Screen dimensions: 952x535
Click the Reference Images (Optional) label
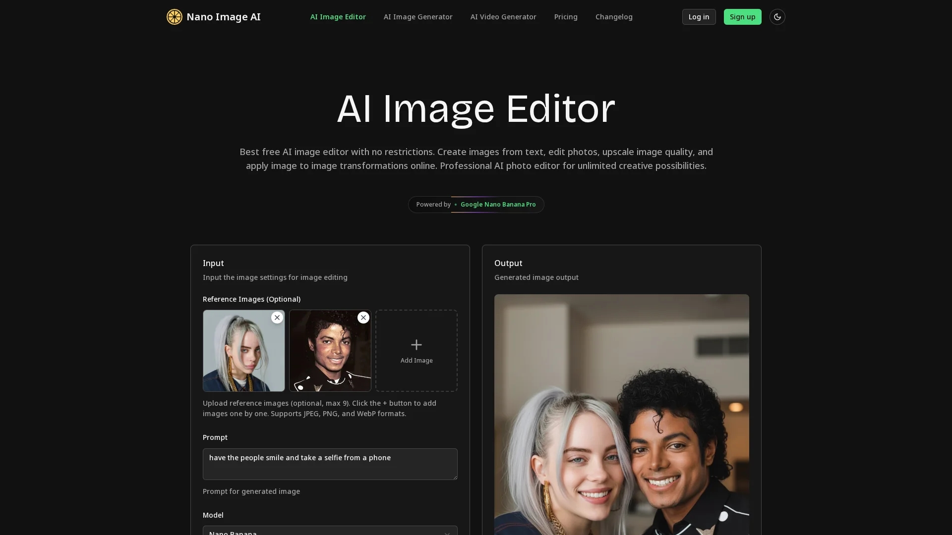[251, 299]
